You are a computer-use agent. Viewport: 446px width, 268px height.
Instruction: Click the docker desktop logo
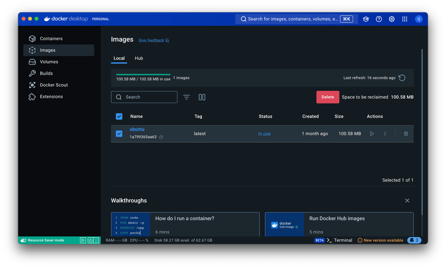point(66,19)
